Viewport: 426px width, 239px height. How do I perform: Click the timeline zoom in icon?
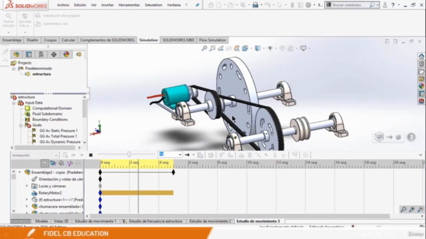click(x=412, y=209)
